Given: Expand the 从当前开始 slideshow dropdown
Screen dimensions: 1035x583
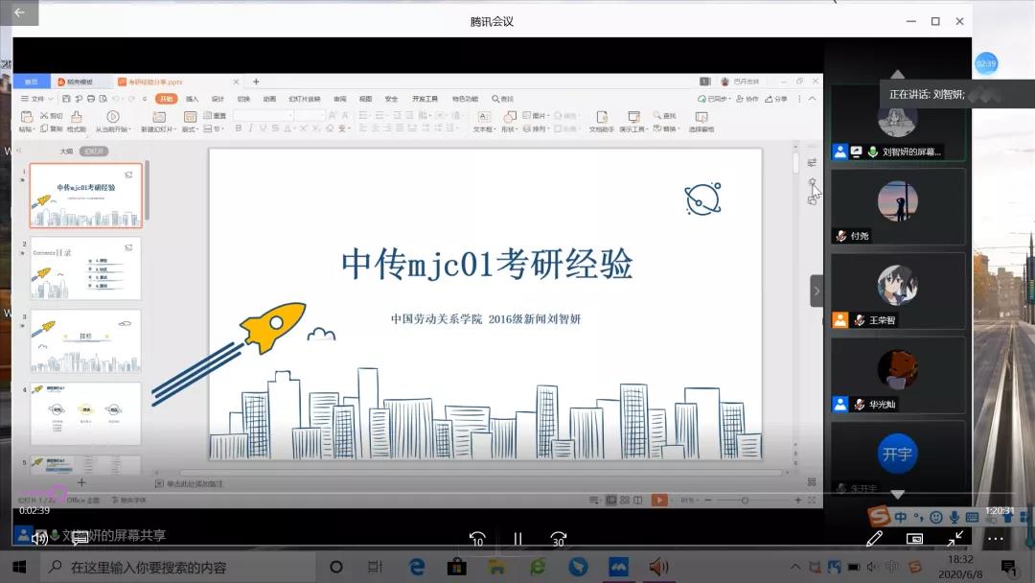Looking at the screenshot, I should (113, 129).
